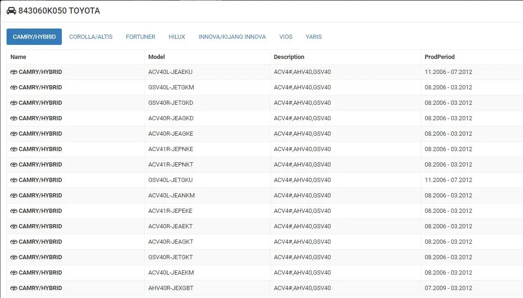This screenshot has height=298, width=523.
Task: Click the 843060K050 TOYOTA page title
Action: pyautogui.click(x=59, y=11)
